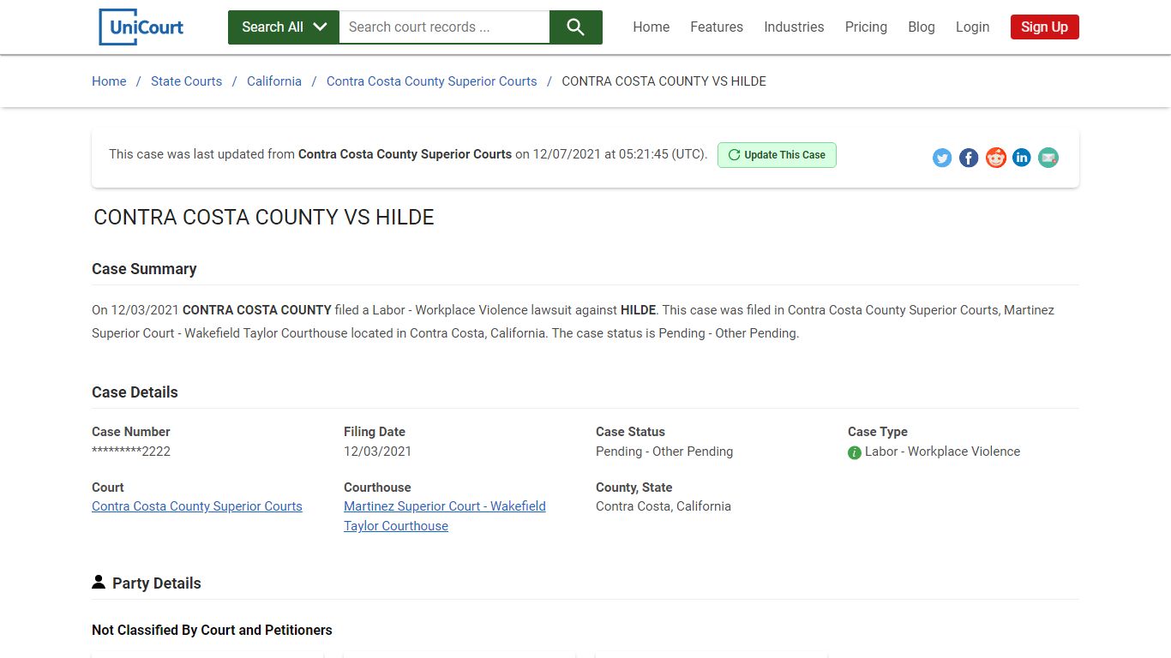
Task: Click the red Sign Up button
Action: 1044,27
